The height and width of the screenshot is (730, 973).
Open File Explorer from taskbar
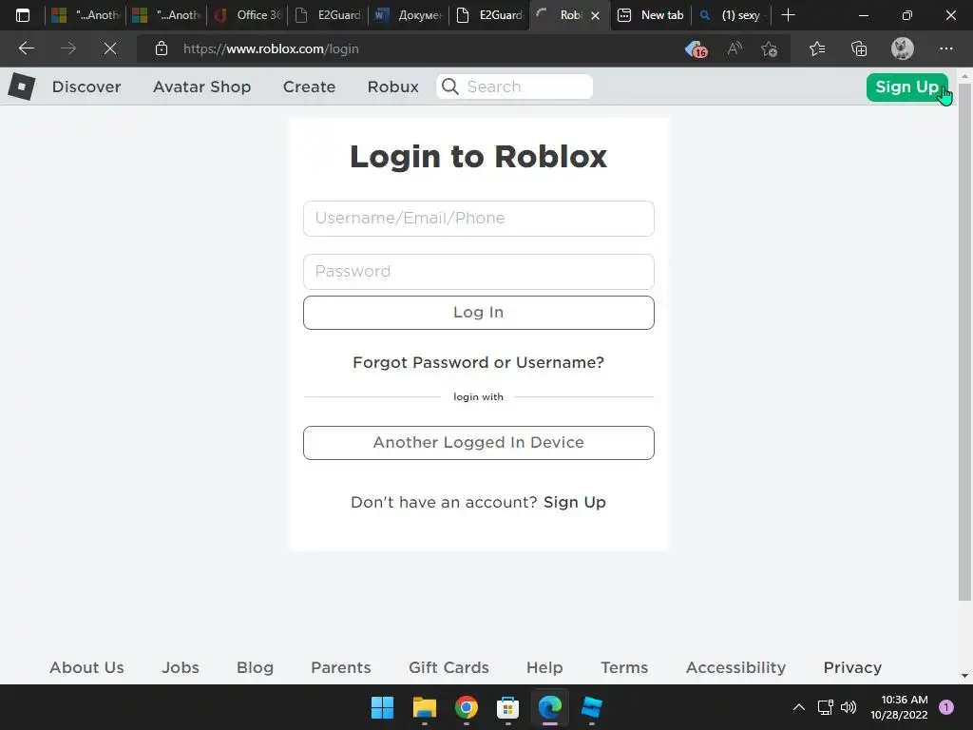click(425, 707)
